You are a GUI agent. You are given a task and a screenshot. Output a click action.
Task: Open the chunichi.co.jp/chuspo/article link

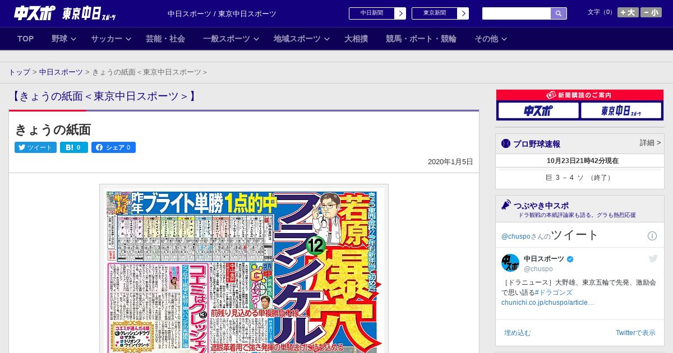pos(548,303)
